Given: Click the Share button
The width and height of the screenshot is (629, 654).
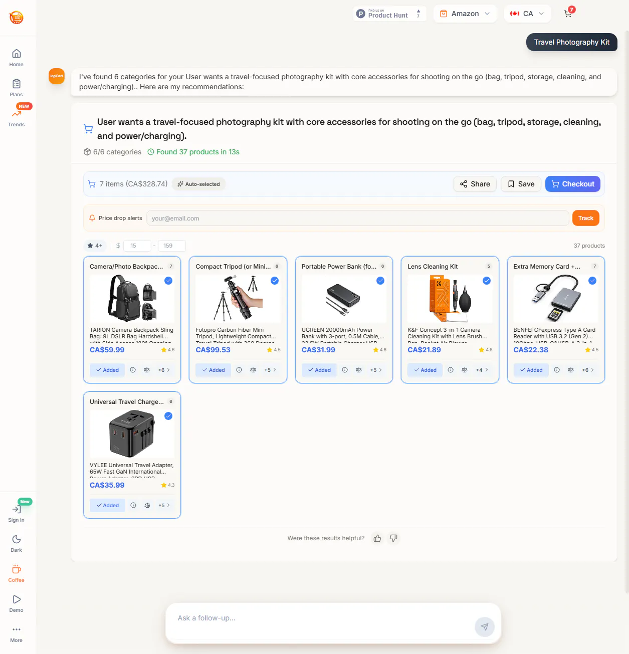Looking at the screenshot, I should click(x=475, y=184).
